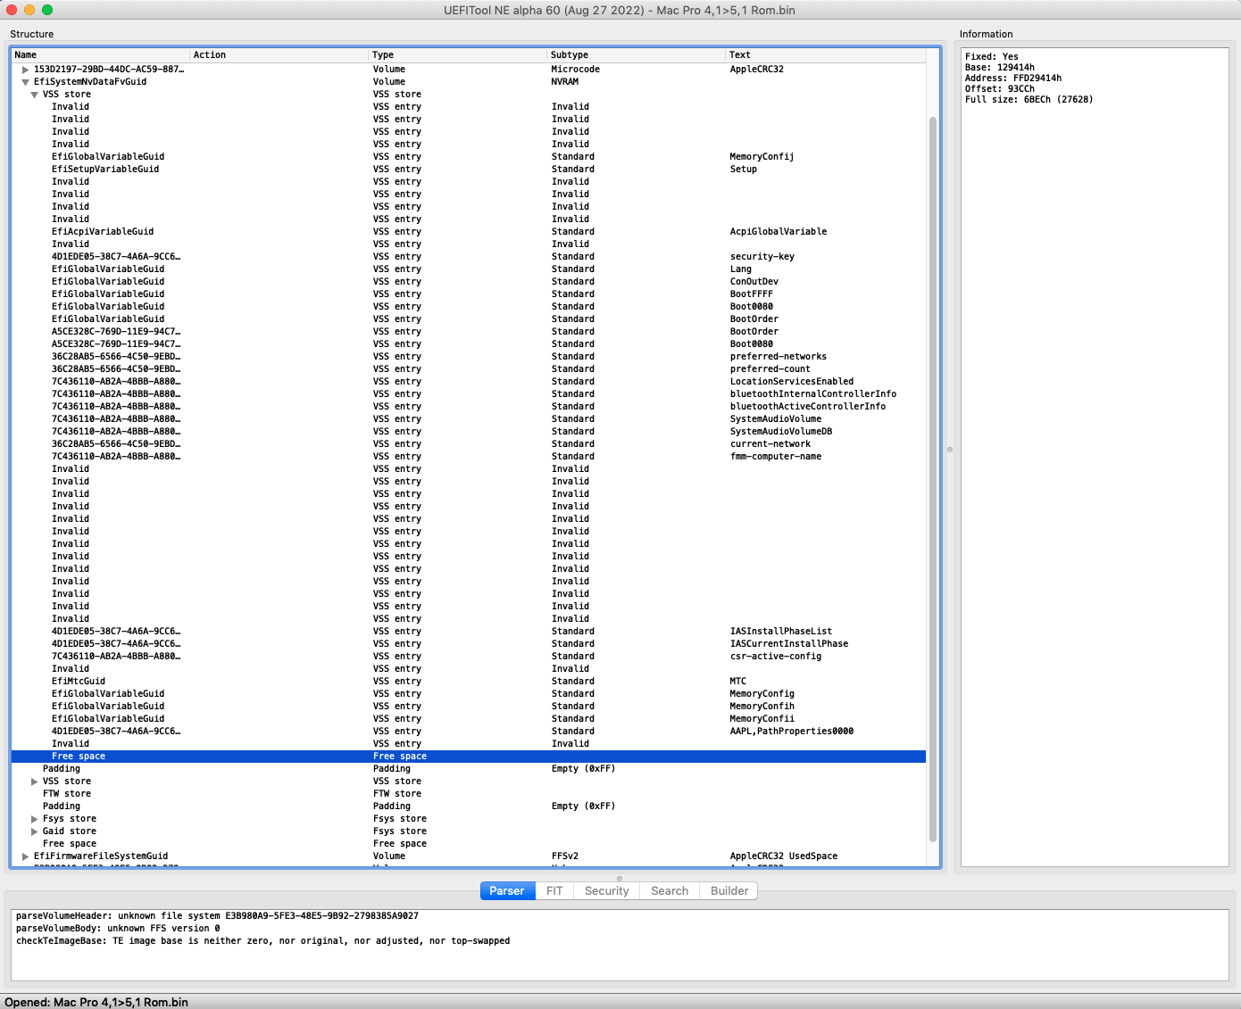Click the Action column header
This screenshot has height=1009, width=1241.
279,55
